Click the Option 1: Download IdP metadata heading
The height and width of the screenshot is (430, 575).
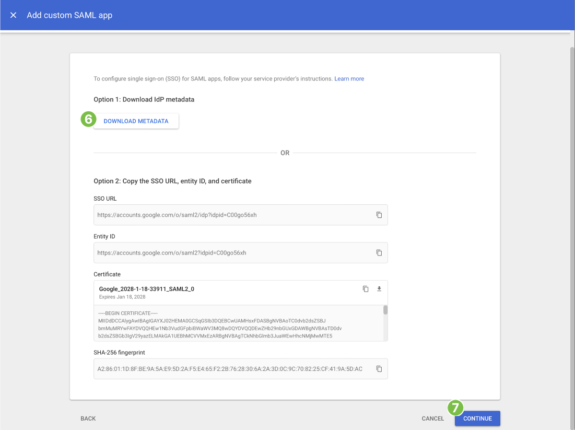pyautogui.click(x=144, y=99)
